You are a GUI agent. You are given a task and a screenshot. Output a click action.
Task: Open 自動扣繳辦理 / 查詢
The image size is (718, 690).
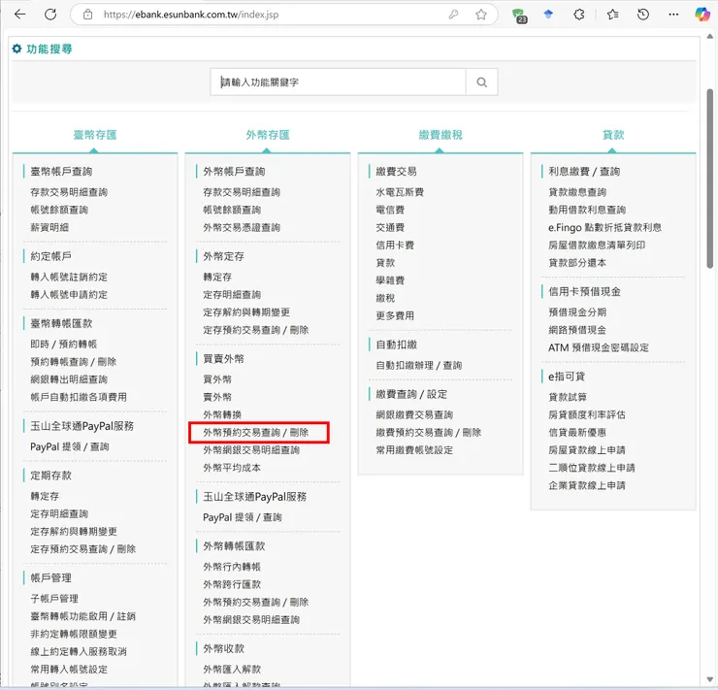(x=419, y=365)
